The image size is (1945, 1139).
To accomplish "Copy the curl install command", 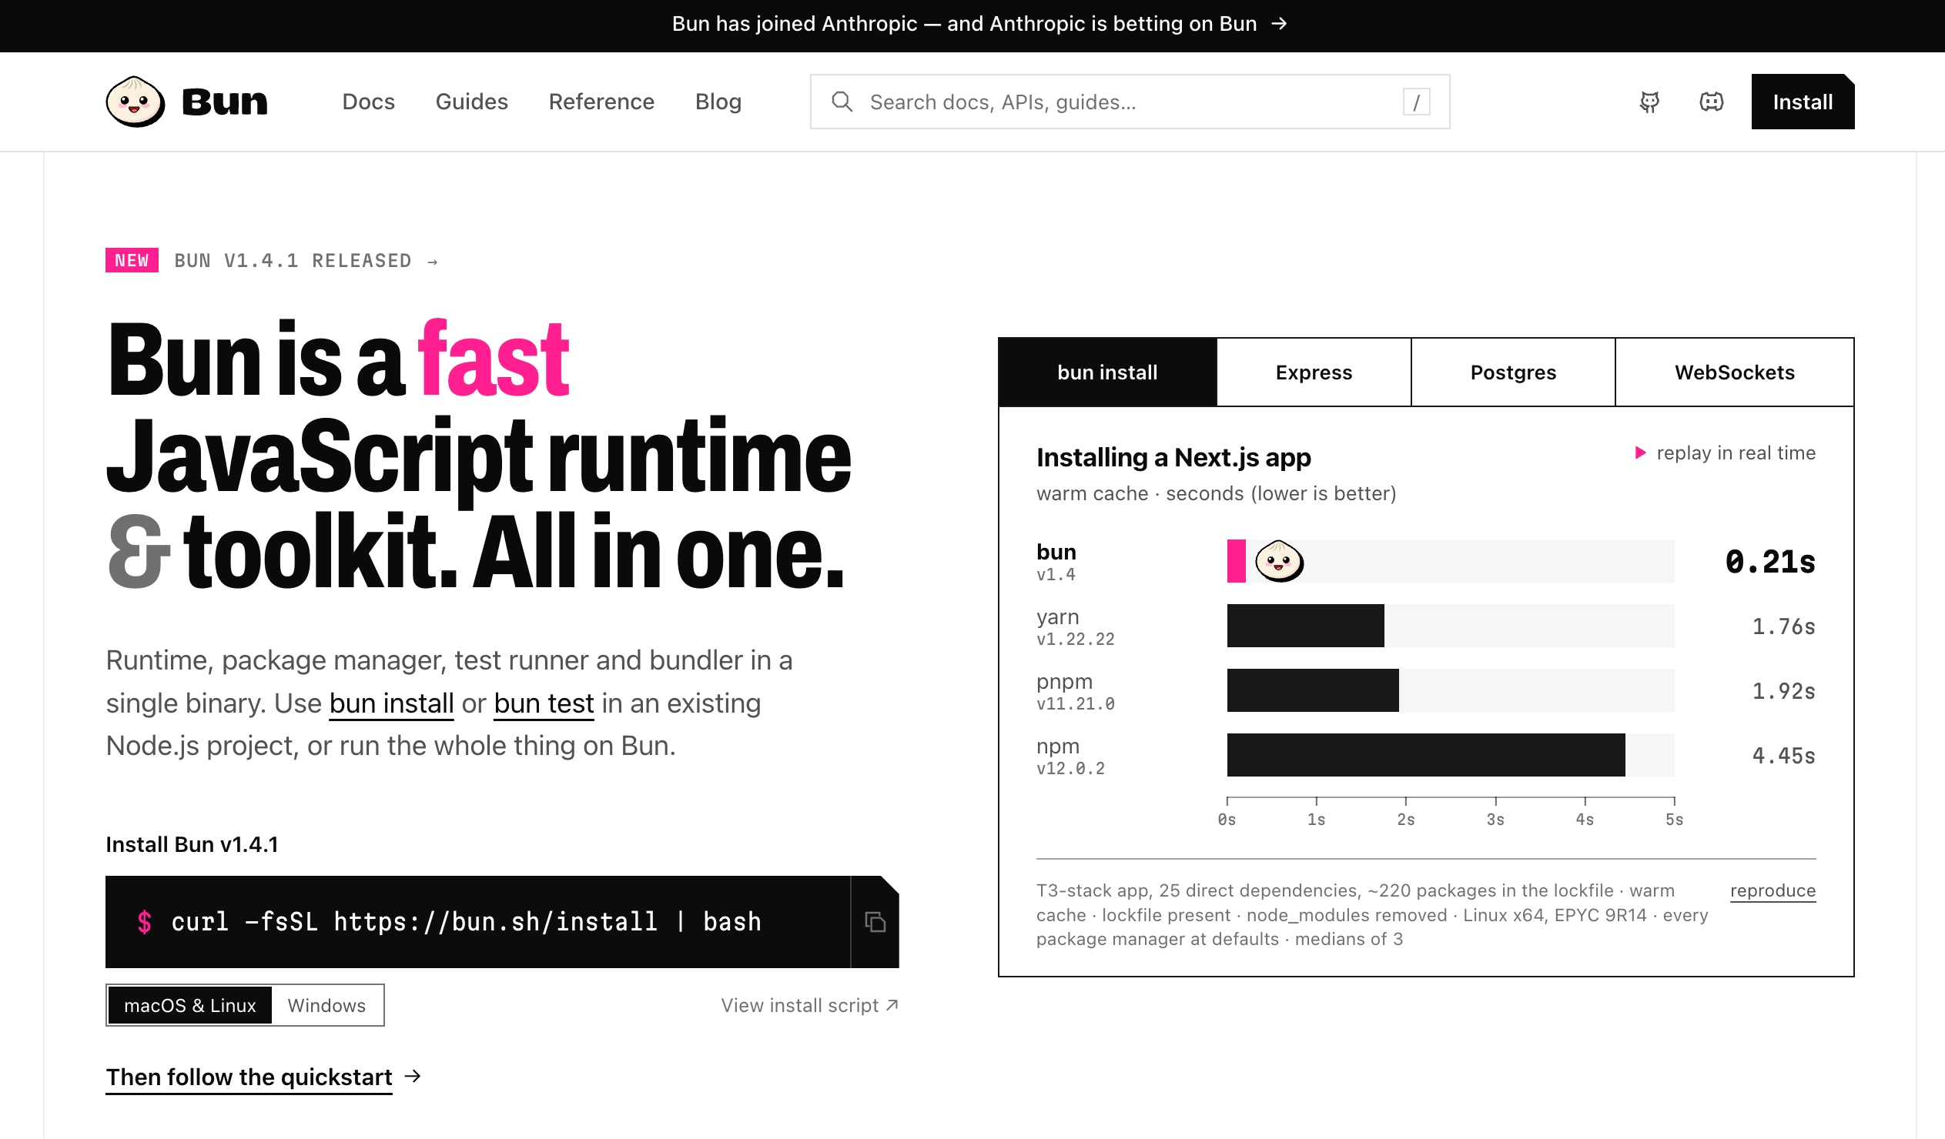I will tap(875, 921).
